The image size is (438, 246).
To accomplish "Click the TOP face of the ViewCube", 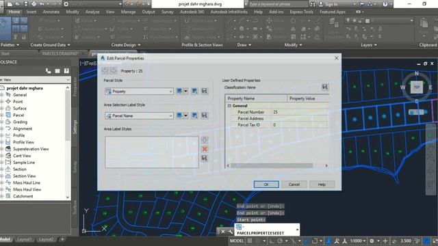I will pos(417,87).
